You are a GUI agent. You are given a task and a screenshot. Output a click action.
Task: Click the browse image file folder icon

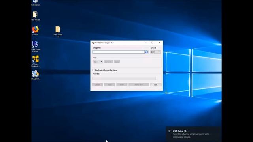click(x=147, y=52)
